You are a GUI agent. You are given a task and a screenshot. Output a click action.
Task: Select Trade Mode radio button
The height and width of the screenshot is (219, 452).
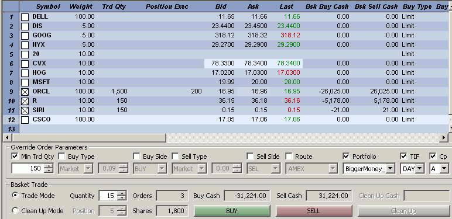[15, 196]
